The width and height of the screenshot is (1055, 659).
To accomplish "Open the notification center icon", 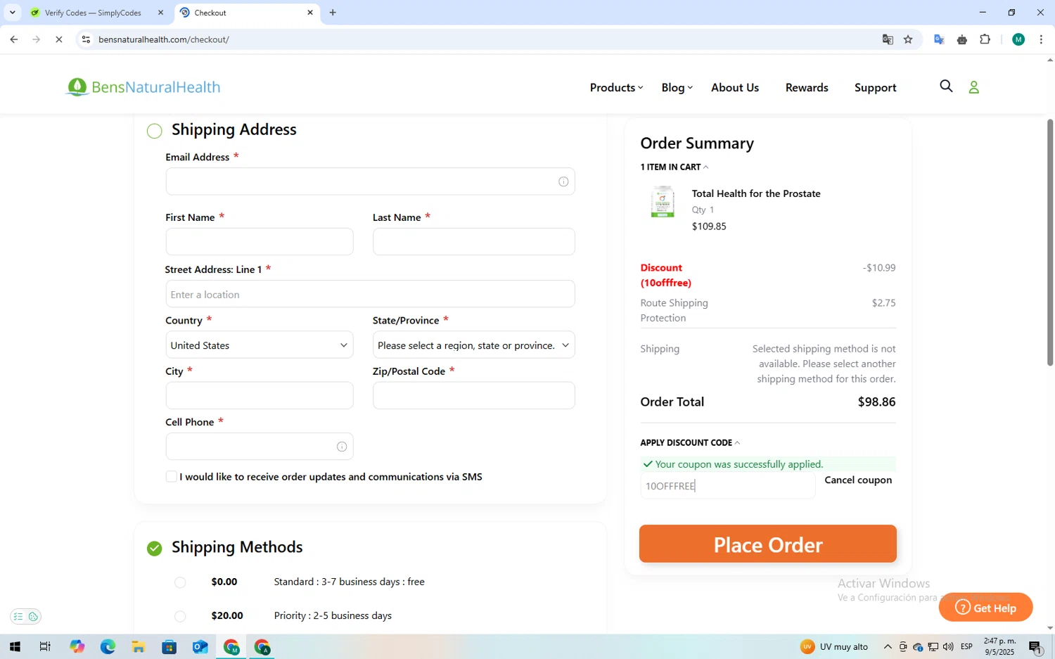I will click(1036, 647).
